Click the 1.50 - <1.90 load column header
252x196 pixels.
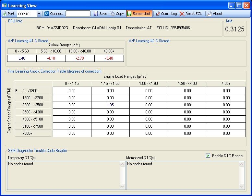click(x=149, y=84)
